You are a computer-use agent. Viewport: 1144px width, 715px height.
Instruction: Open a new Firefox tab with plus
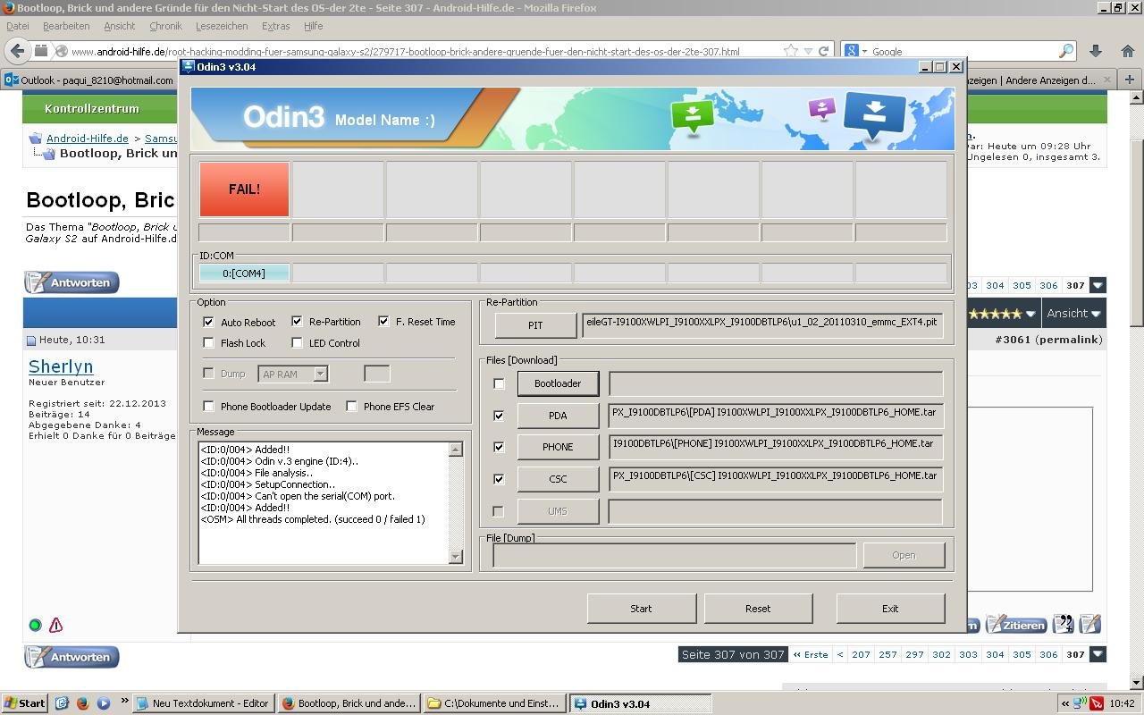coord(1129,80)
